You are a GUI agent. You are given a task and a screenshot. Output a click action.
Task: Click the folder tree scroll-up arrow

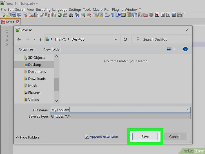coord(57,56)
